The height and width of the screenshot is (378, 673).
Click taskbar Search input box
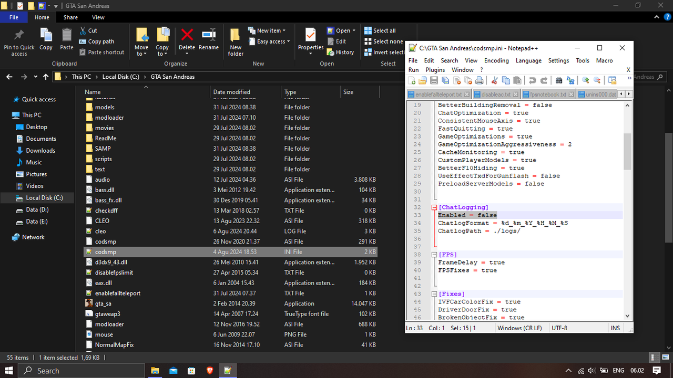tap(81, 371)
